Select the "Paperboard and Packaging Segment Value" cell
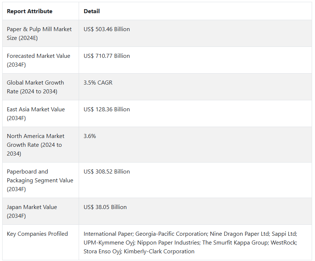The height and width of the screenshot is (261, 315). point(40,180)
